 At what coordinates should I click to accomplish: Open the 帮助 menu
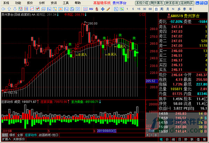coord(78,3)
